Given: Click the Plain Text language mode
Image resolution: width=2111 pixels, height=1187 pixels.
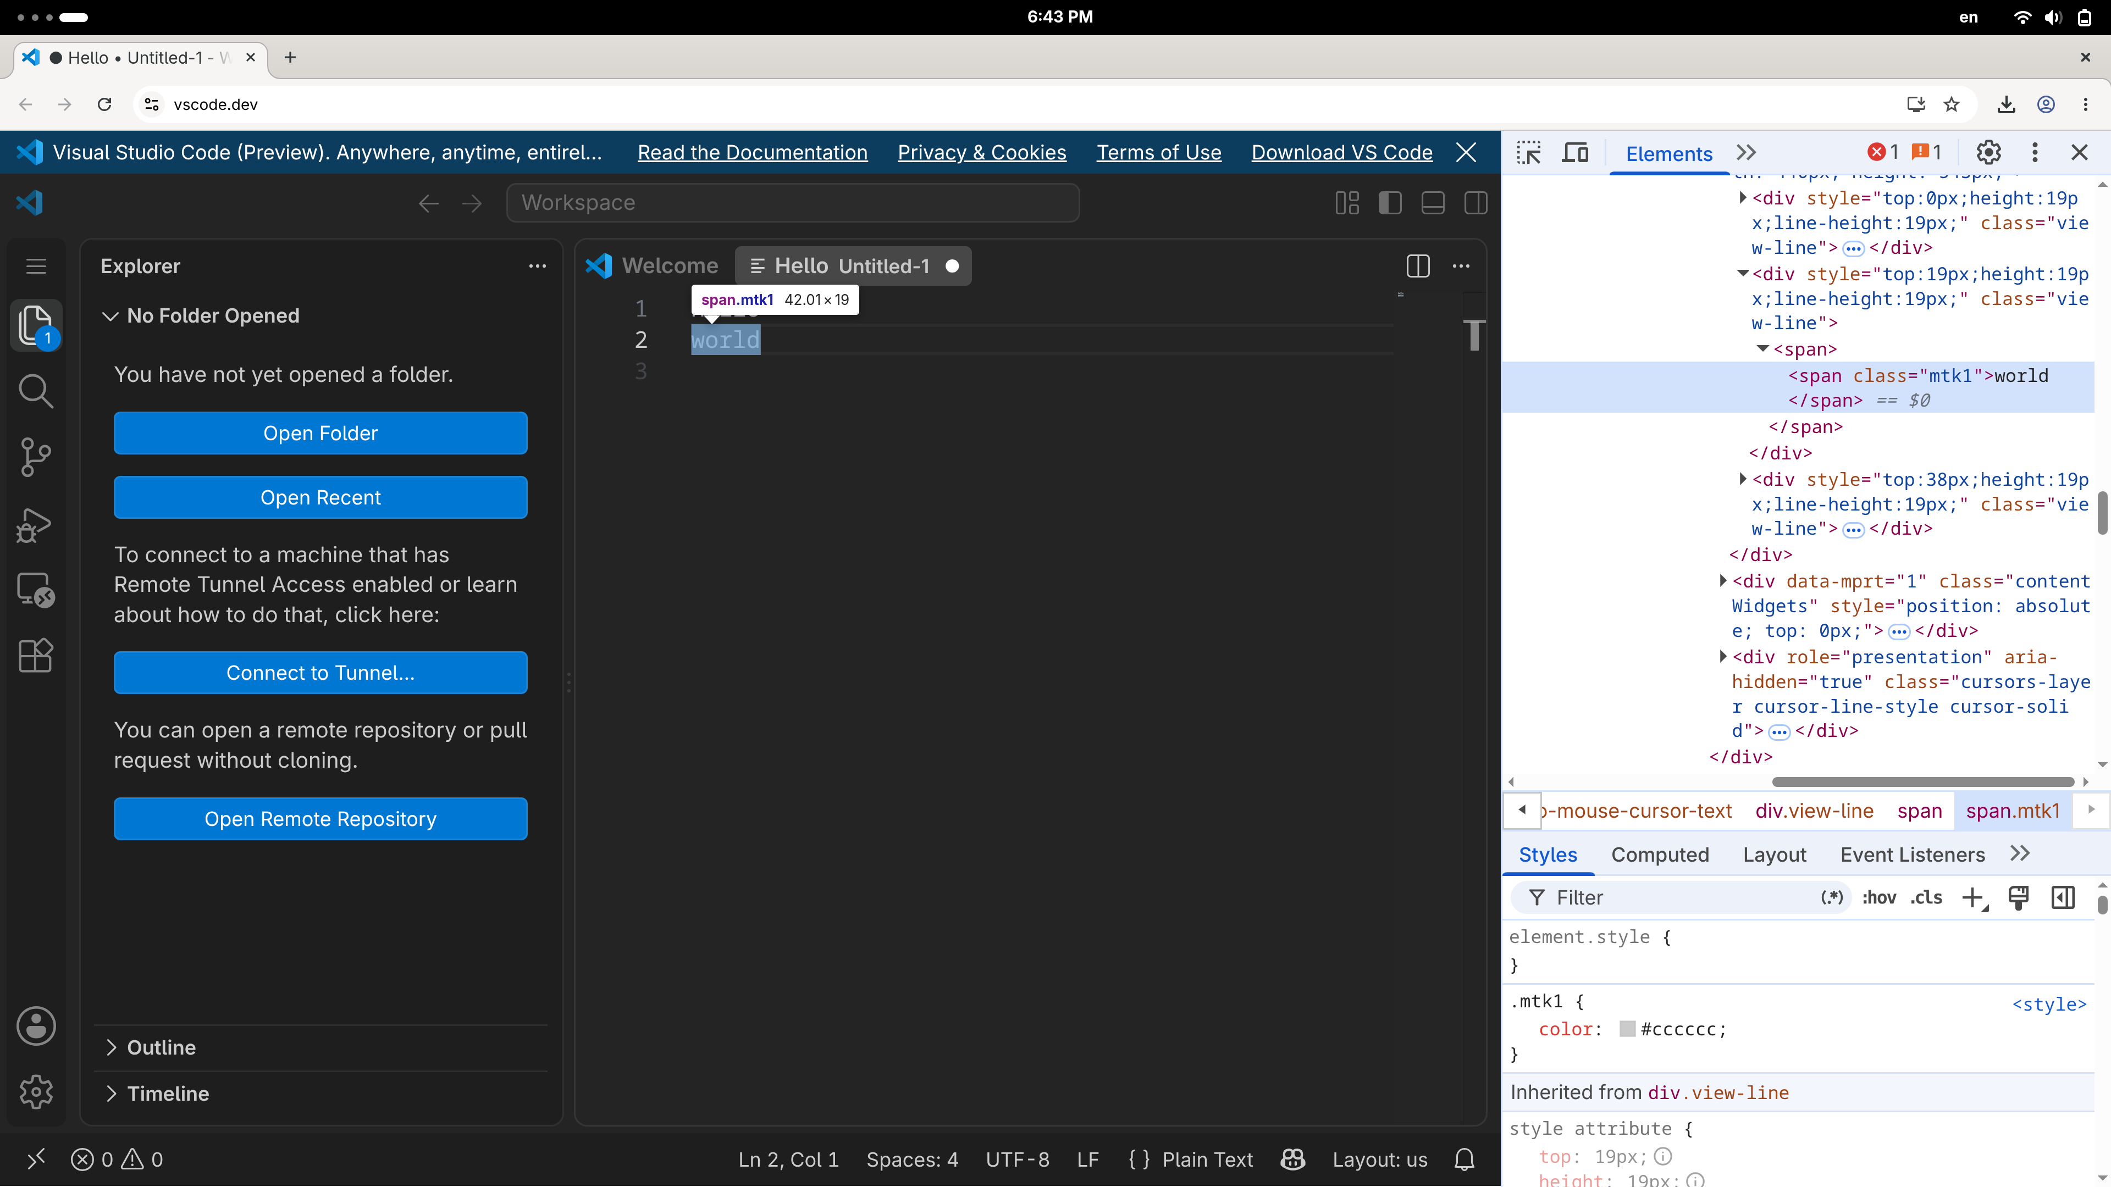Looking at the screenshot, I should point(1207,1159).
